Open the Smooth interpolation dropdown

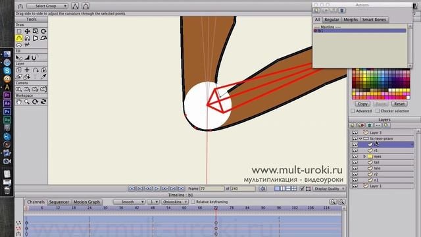(x=129, y=202)
